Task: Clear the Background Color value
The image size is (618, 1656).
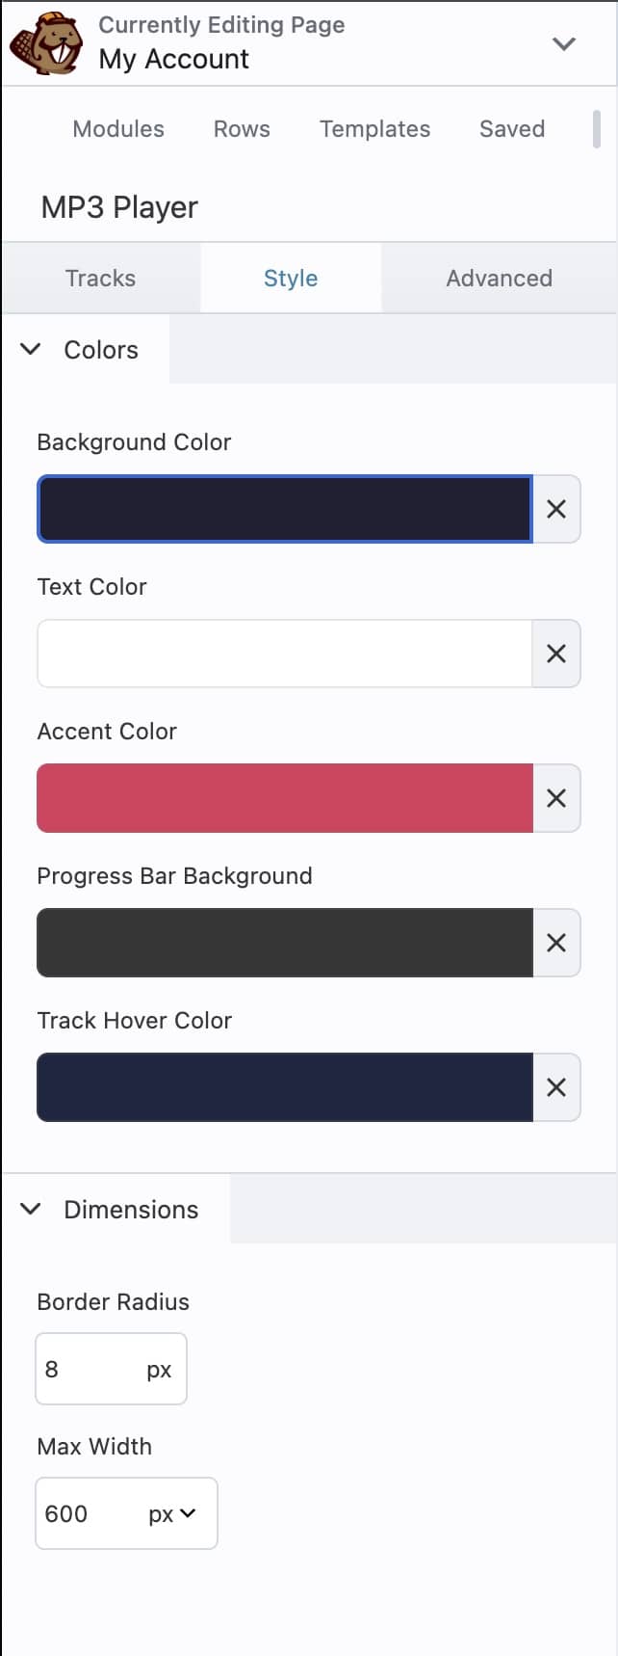Action: 556,509
